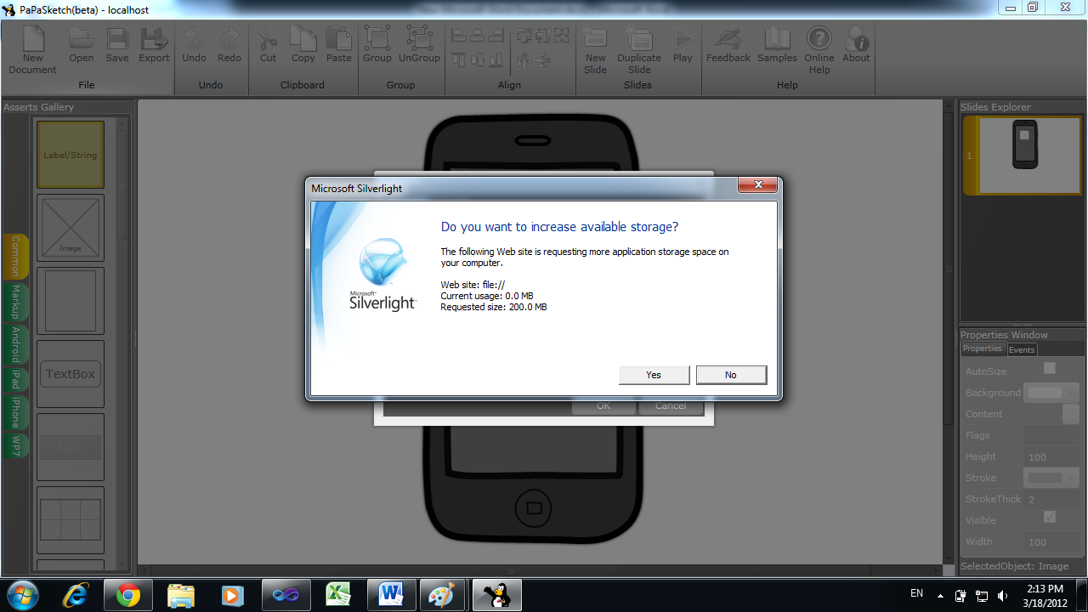1088x612 pixels.
Task: Click the align horizontal centers icon
Action: [477, 35]
